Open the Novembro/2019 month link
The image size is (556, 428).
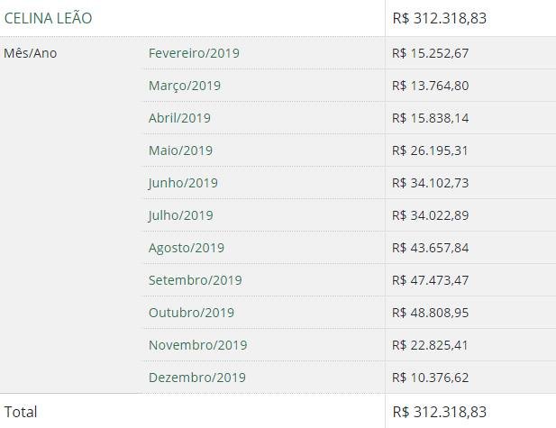click(198, 345)
